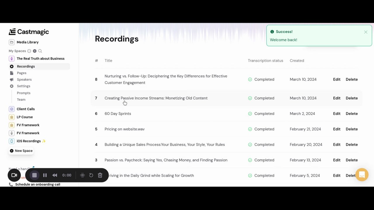This screenshot has height=210, width=374.
Task: Open Team under Settings
Action: coord(21,99)
